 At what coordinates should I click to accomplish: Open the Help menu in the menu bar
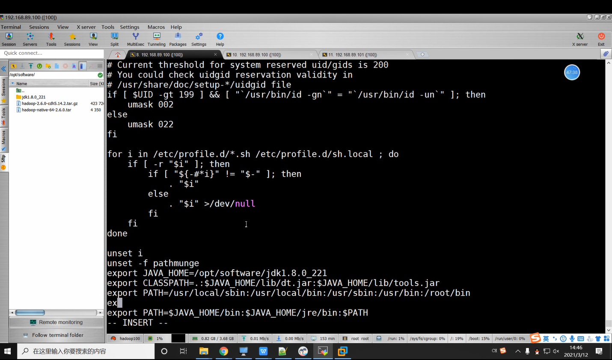pyautogui.click(x=176, y=27)
